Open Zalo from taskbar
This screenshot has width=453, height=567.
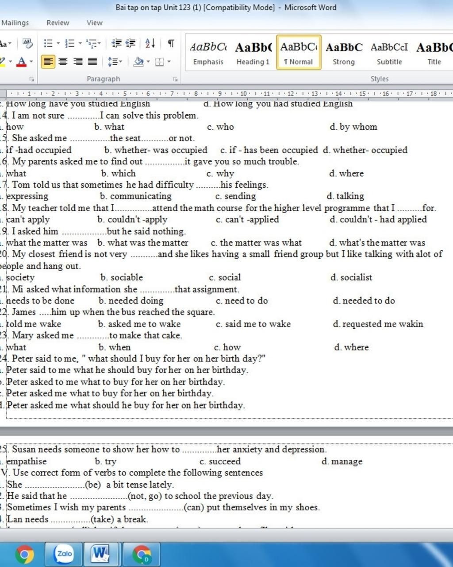[65, 554]
